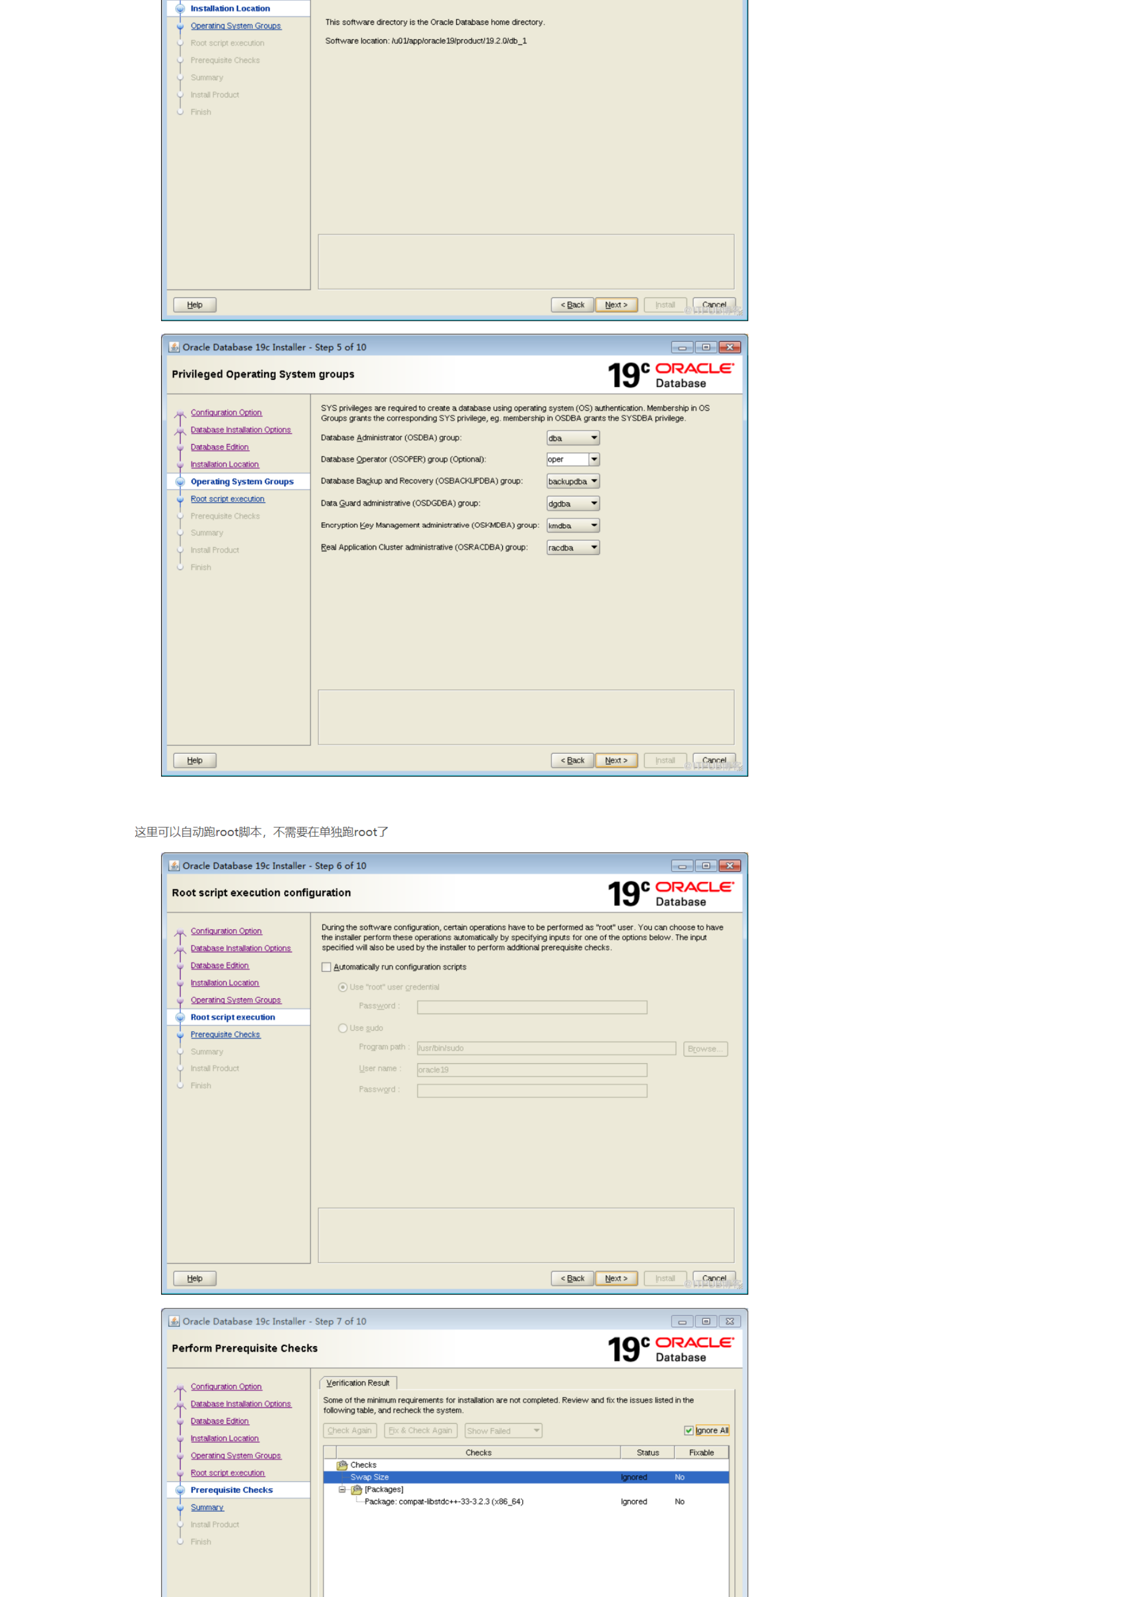Select the Verification Result tab
Image resolution: width=1133 pixels, height=1597 pixels.
click(x=358, y=1383)
